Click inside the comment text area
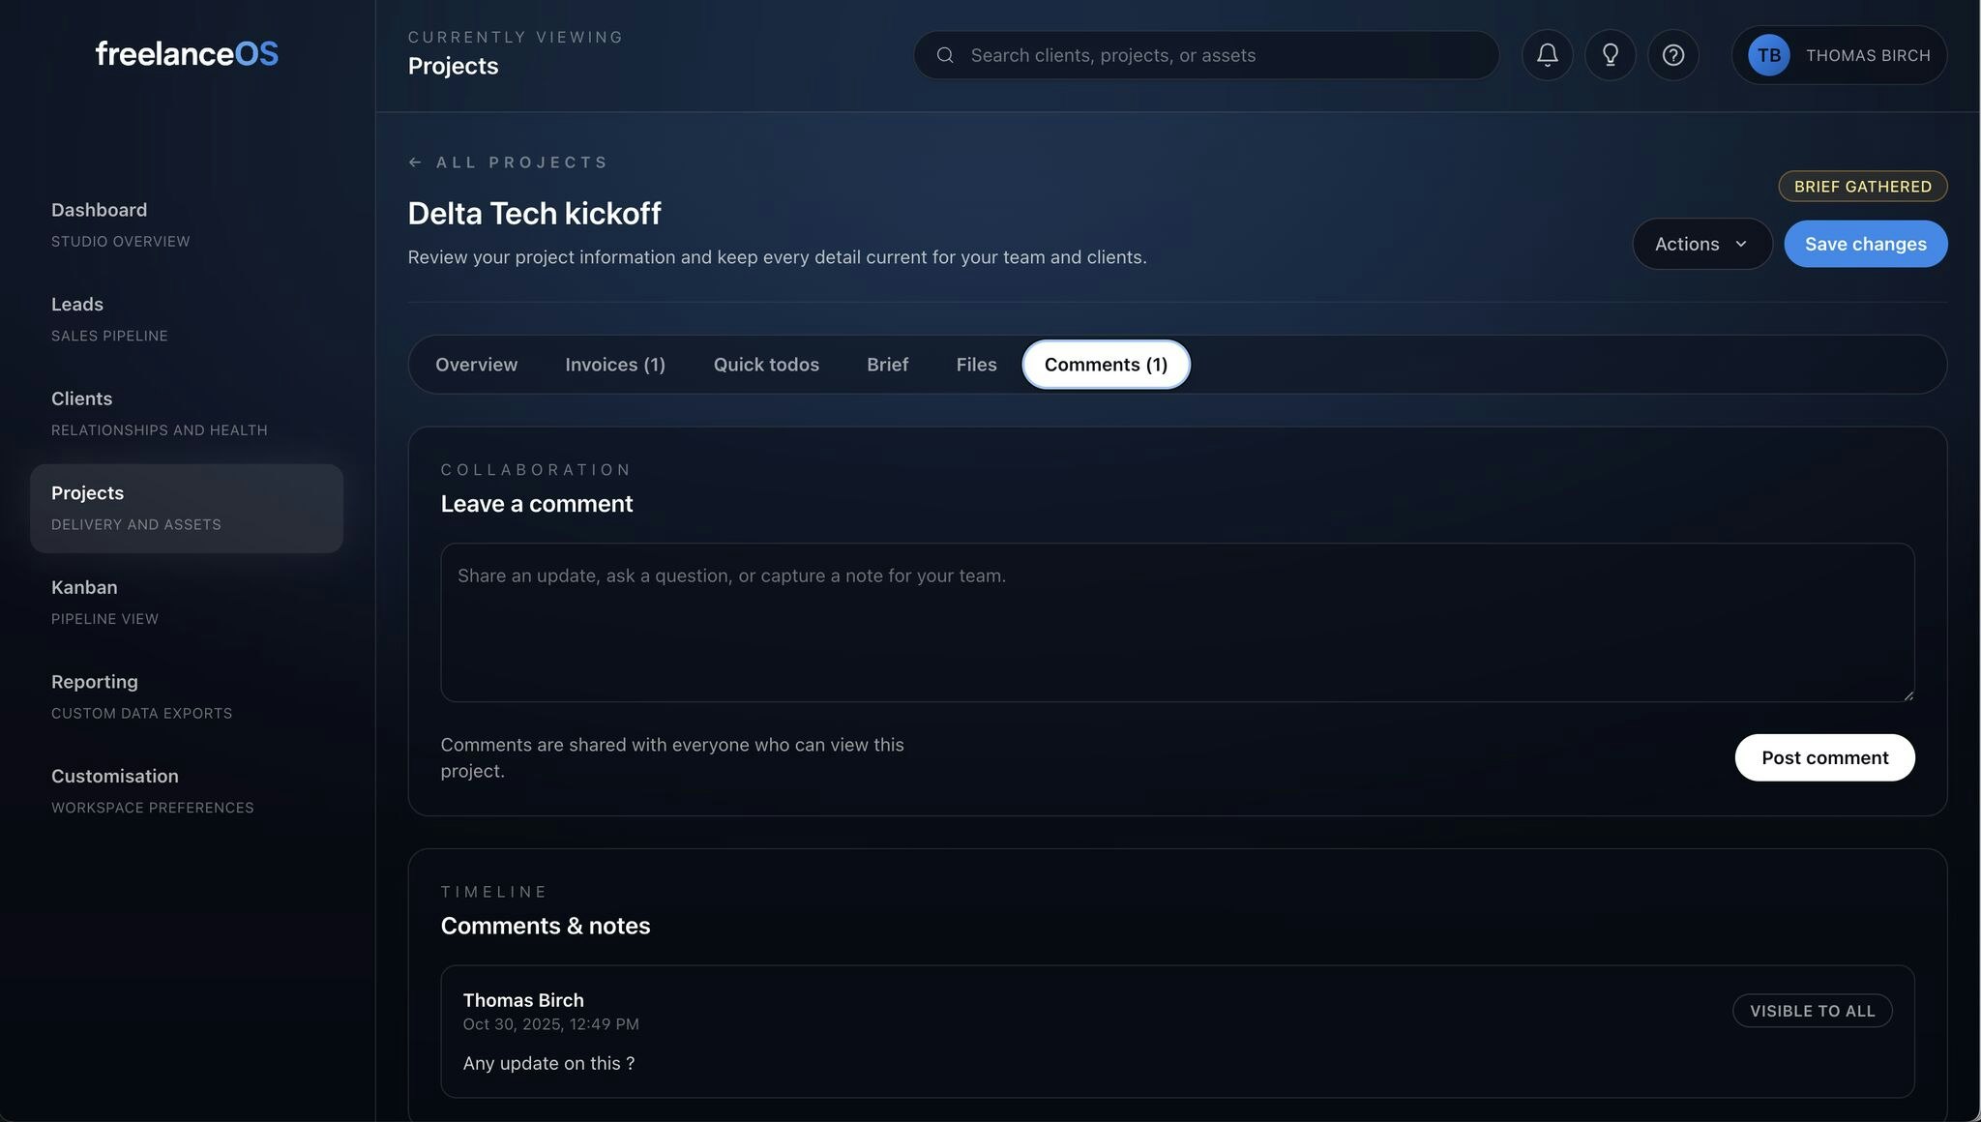 [1176, 623]
